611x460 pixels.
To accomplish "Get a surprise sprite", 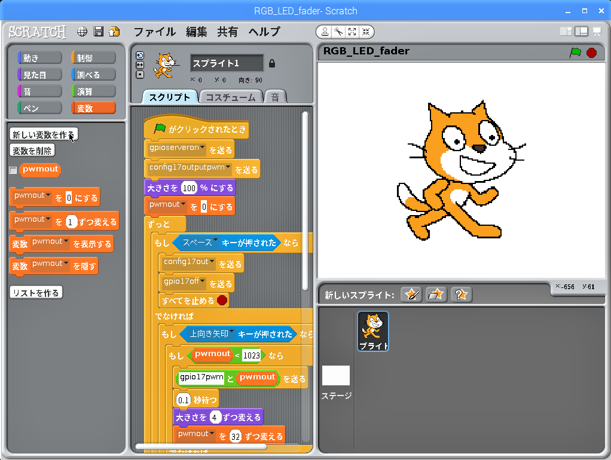I will (462, 295).
